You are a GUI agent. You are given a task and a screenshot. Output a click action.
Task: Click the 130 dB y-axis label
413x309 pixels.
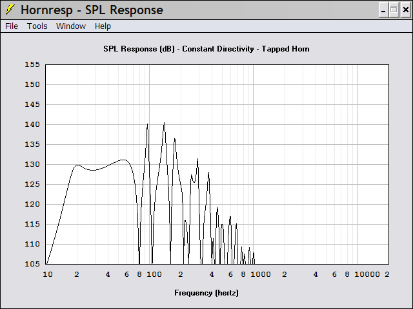click(32, 164)
